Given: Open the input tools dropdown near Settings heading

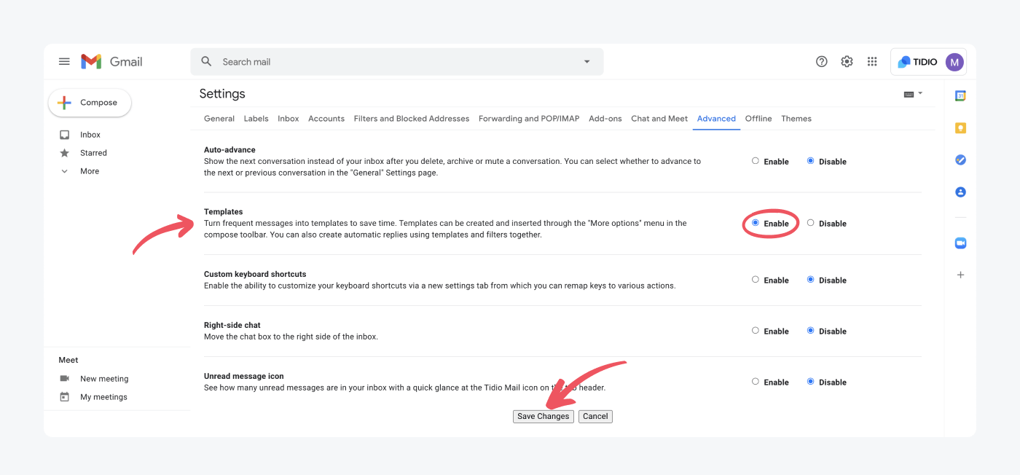Looking at the screenshot, I should click(x=912, y=94).
